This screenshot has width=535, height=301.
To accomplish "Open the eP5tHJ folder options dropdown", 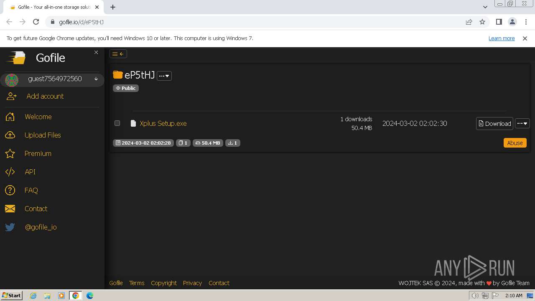I will (x=164, y=76).
